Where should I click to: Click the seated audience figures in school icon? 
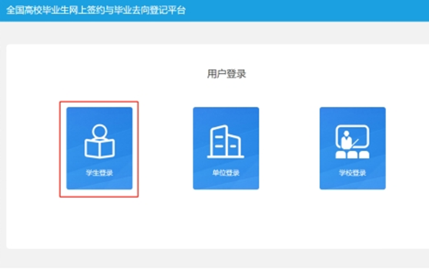click(352, 154)
